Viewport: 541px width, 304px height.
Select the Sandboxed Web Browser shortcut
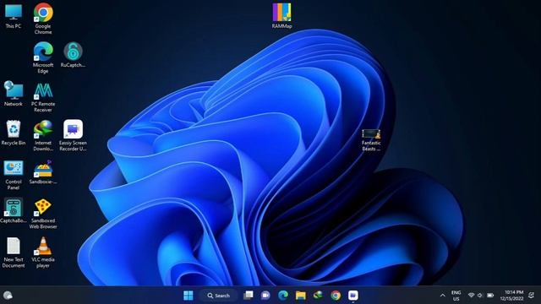[43, 214]
